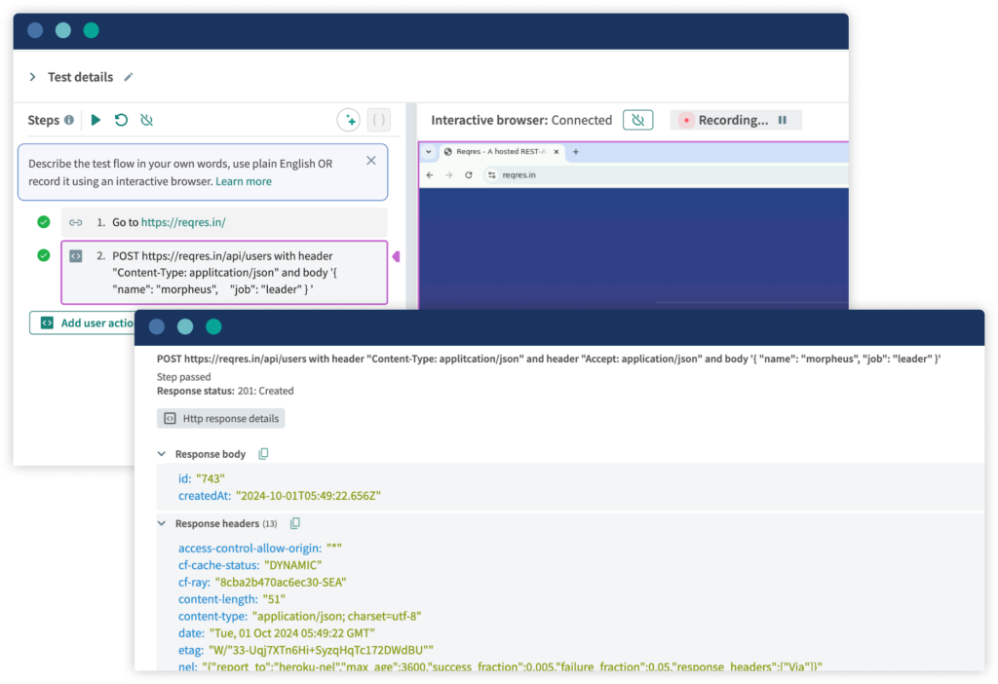Click the copy icon beside Response body
Image resolution: width=998 pixels, height=684 pixels.
point(263,453)
